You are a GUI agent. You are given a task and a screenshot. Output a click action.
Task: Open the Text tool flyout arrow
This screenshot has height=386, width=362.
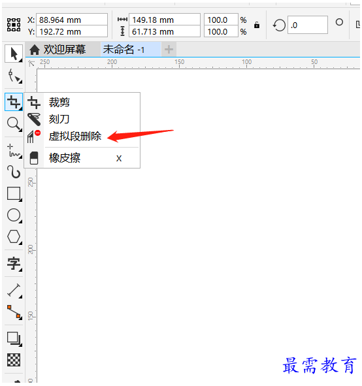[21, 270]
